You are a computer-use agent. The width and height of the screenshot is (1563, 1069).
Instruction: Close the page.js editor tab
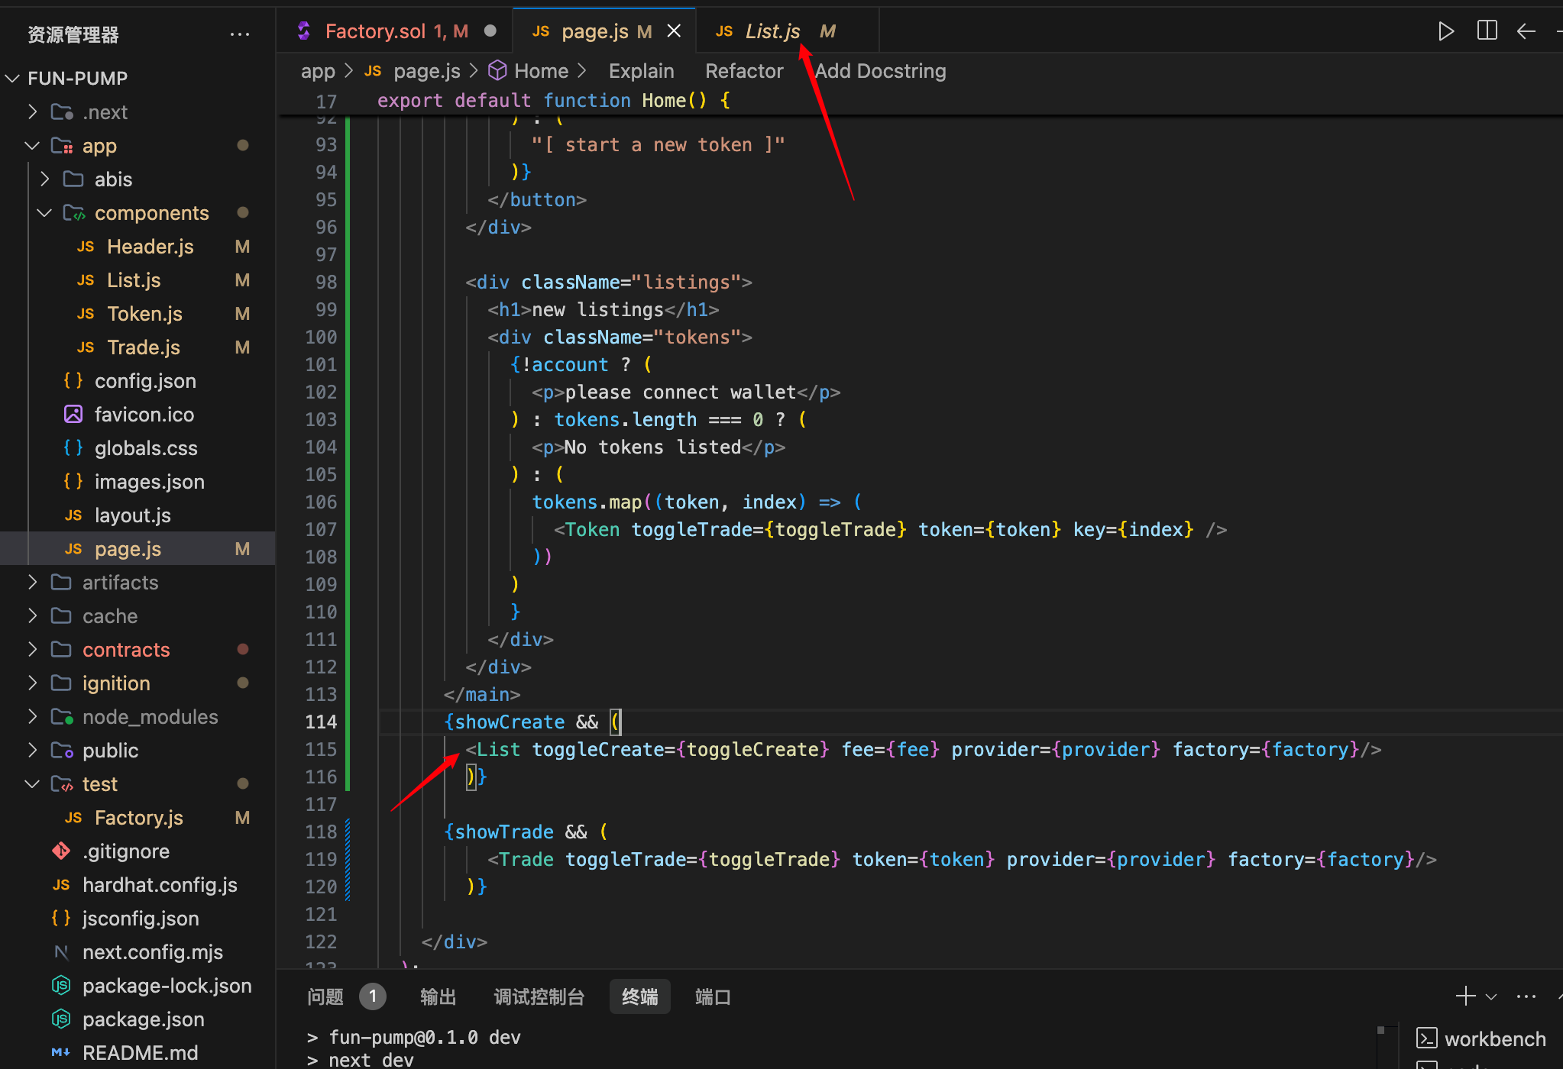tap(674, 31)
